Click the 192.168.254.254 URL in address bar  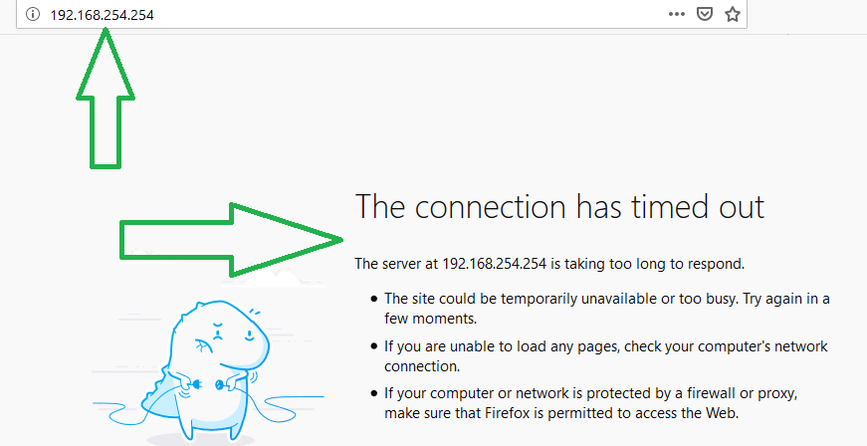pos(102,15)
